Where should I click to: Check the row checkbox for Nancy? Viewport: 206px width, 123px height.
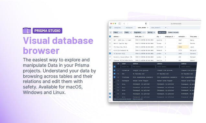coord(110,40)
